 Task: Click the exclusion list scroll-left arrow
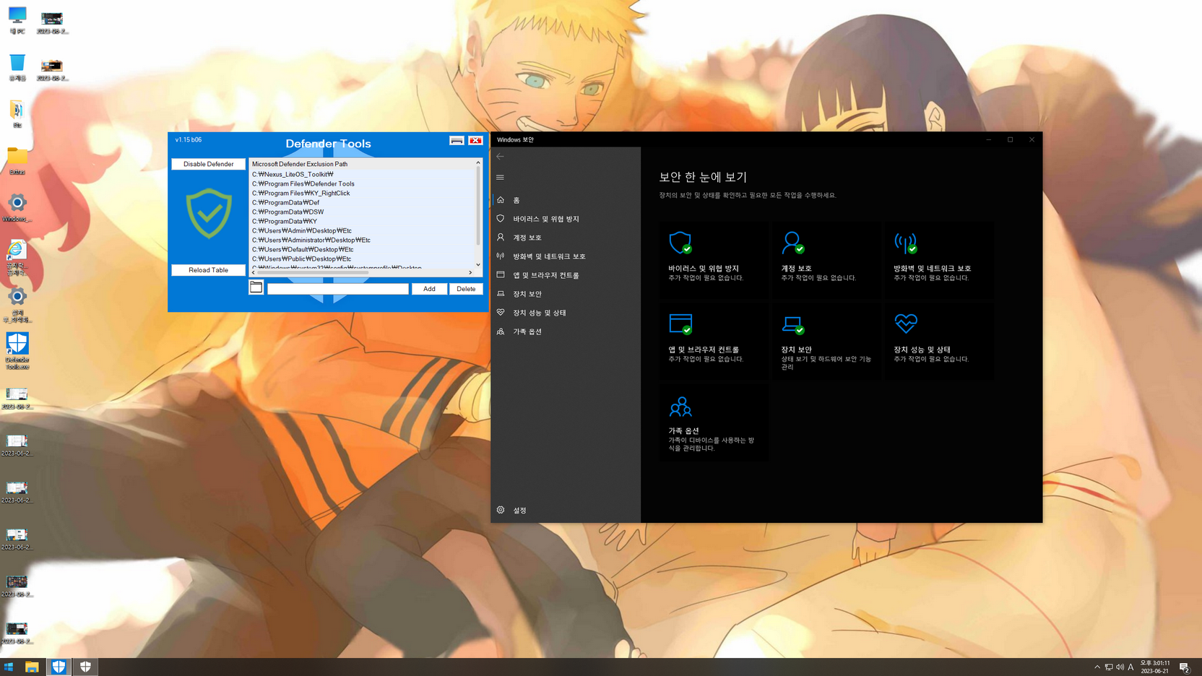click(x=254, y=272)
